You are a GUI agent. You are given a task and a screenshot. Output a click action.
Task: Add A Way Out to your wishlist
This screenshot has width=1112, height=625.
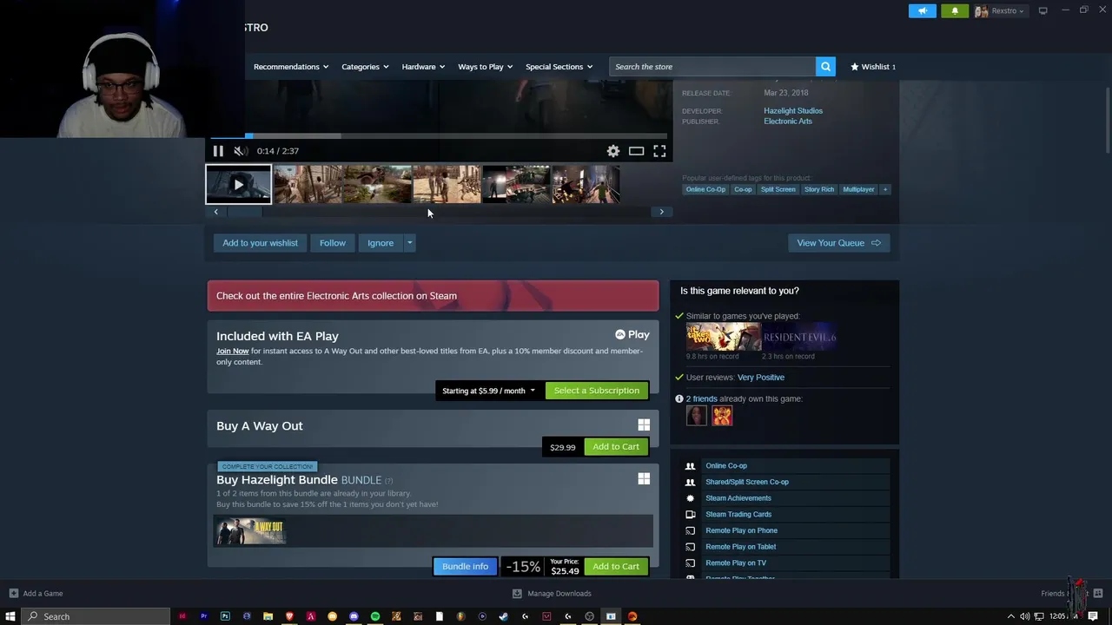click(x=260, y=243)
